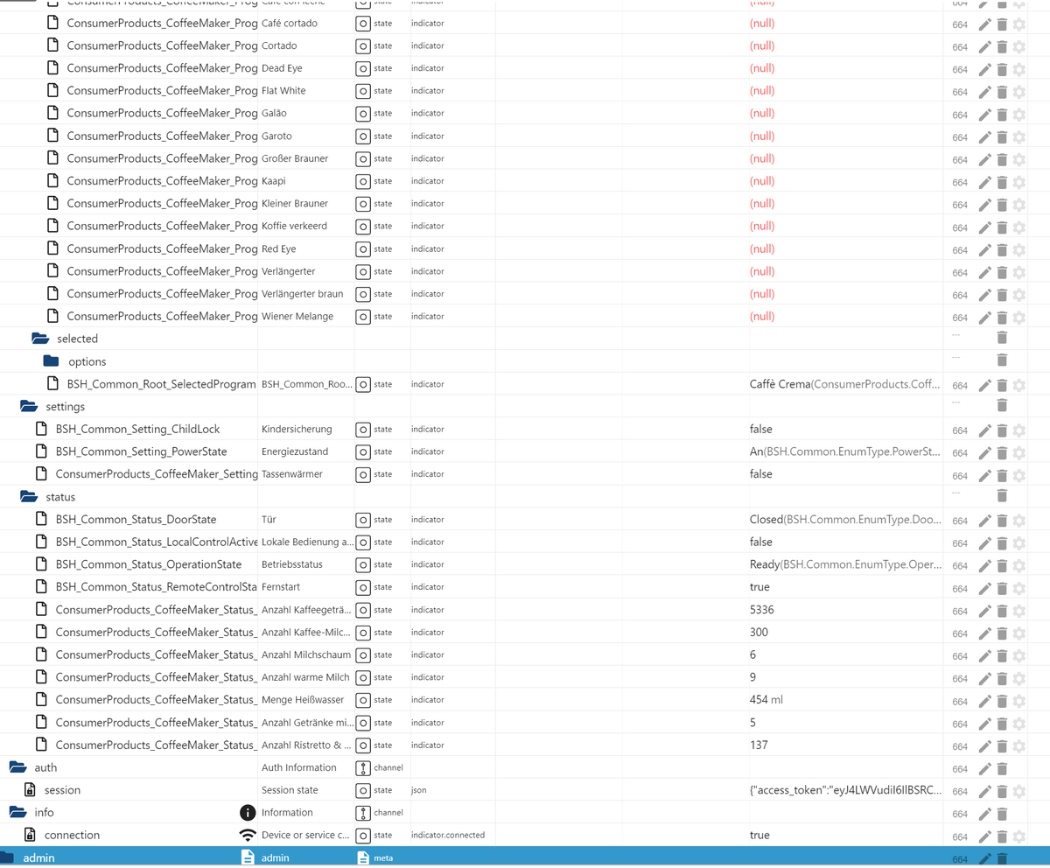Click the Auth Information name cell
Viewport: 1050px width, 868px height.
point(298,767)
